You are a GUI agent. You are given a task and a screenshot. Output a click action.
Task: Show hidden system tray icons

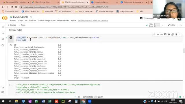point(149,101)
